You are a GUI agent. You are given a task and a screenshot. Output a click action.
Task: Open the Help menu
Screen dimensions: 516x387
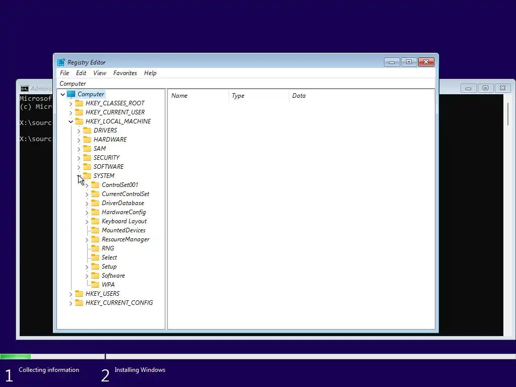click(x=150, y=73)
